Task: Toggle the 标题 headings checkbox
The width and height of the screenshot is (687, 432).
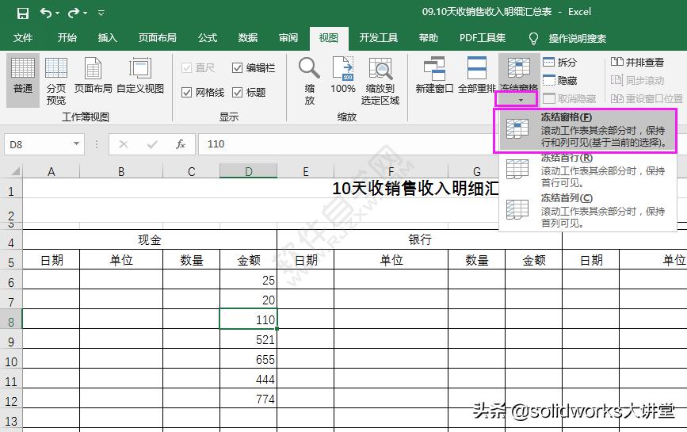Action: click(x=237, y=93)
